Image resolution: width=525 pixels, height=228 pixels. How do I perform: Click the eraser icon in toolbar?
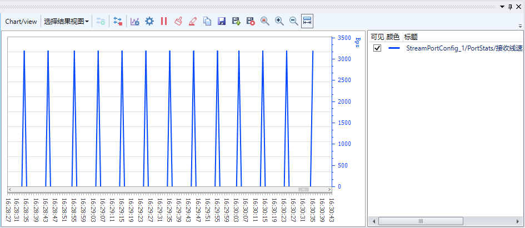193,21
